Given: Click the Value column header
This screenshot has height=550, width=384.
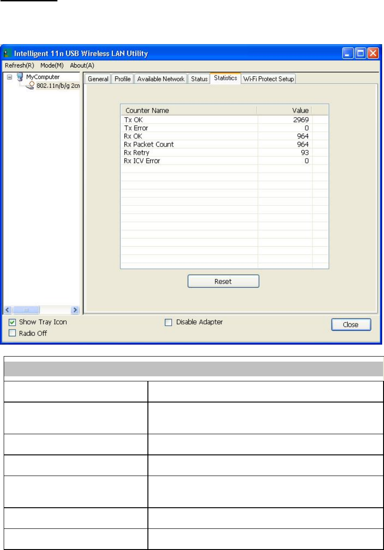Looking at the screenshot, I should pos(284,110).
